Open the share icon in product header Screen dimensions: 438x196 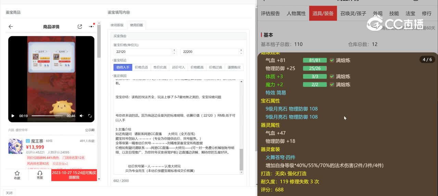pos(80,27)
